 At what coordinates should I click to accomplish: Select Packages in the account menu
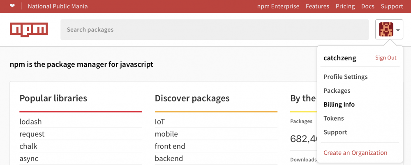click(x=337, y=91)
